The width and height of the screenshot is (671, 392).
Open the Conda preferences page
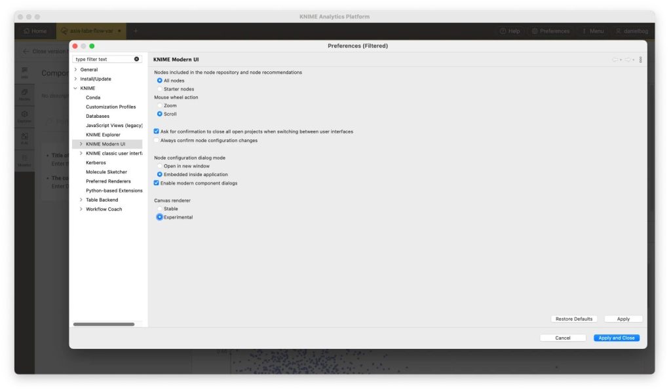(93, 98)
